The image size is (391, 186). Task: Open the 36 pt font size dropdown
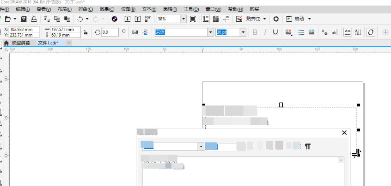coord(243,32)
